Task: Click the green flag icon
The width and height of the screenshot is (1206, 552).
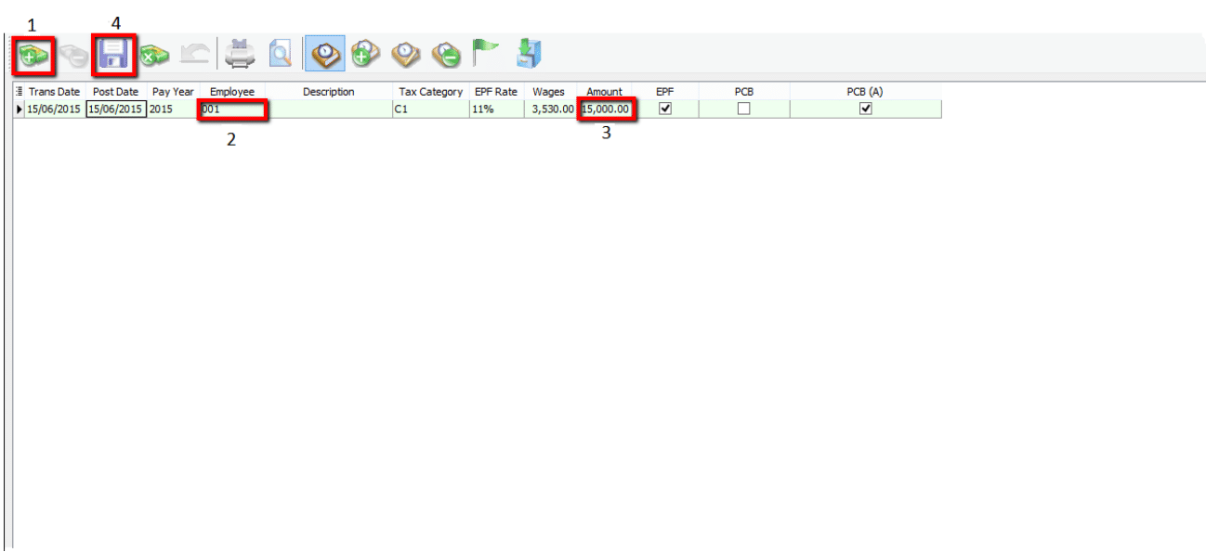Action: pos(485,54)
